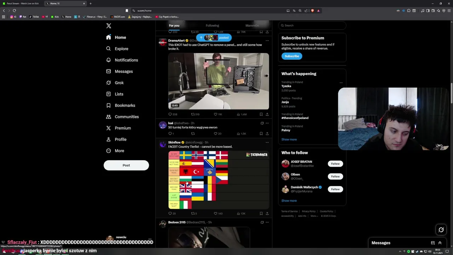The height and width of the screenshot is (255, 453).
Task: Follow Dominik Walbrzych
Action: [335, 189]
